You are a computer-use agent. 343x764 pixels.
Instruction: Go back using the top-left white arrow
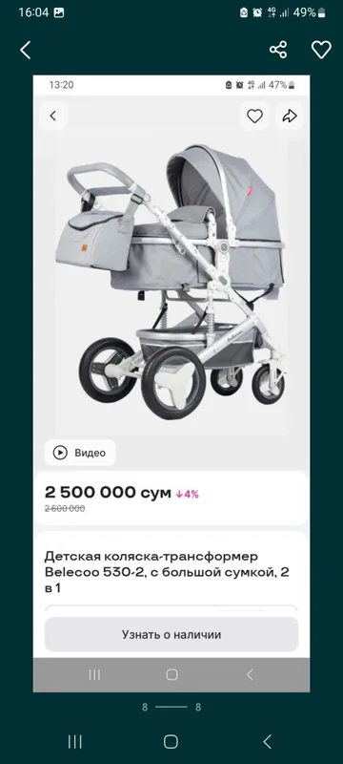[x=26, y=51]
